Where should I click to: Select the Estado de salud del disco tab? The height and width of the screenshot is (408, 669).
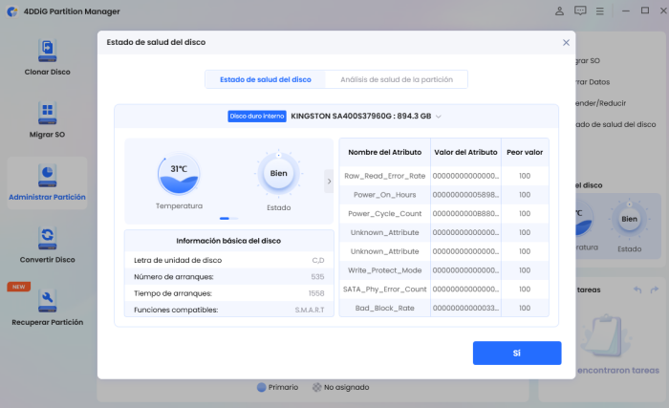[265, 79]
